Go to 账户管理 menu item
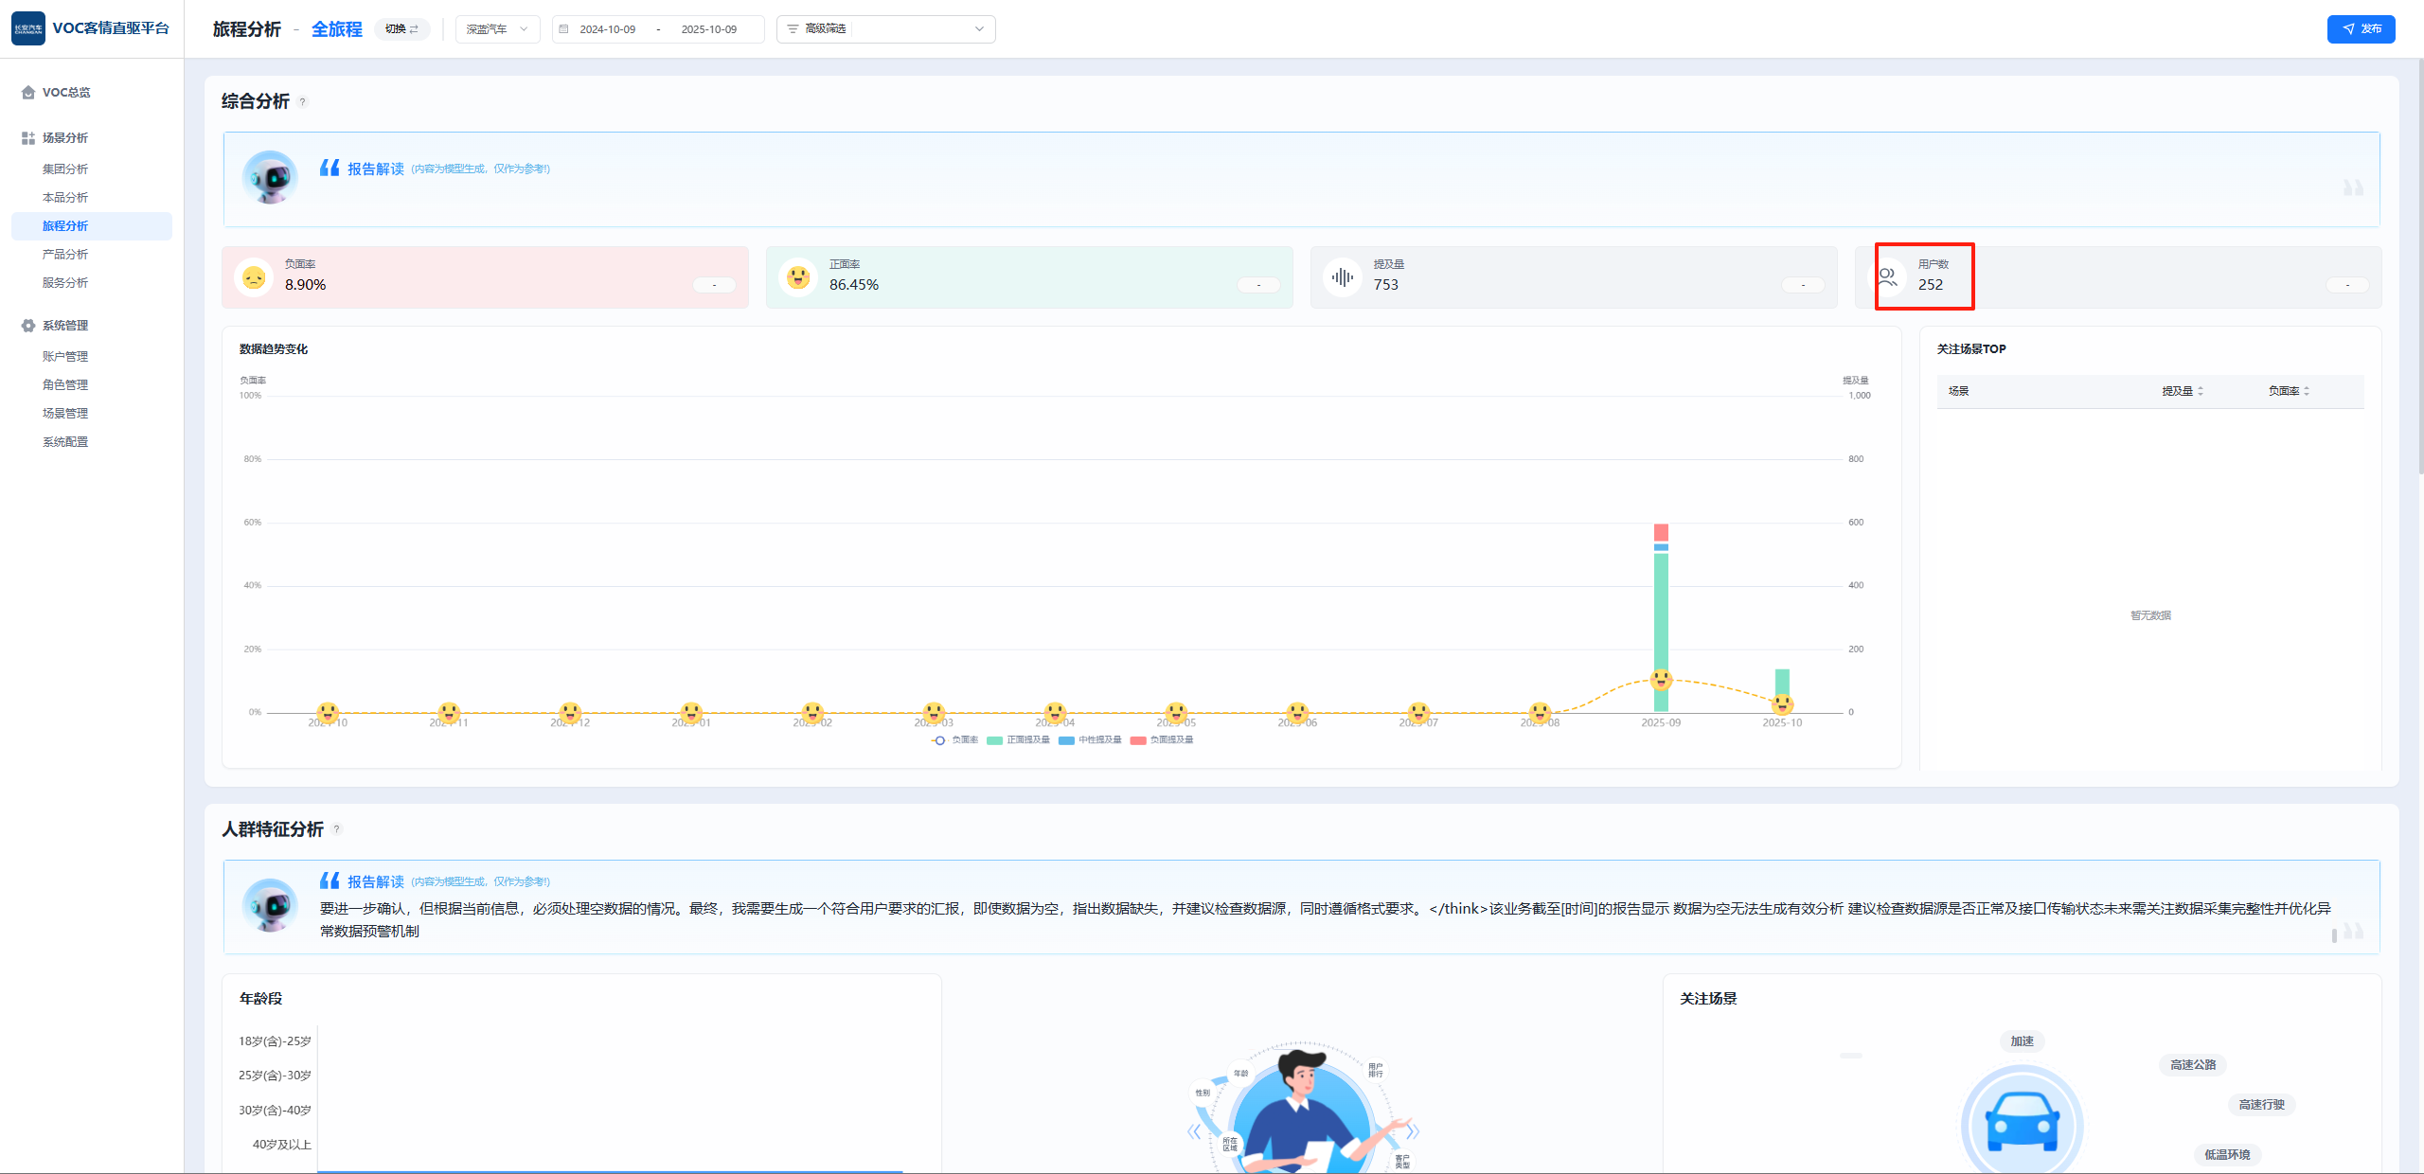The image size is (2424, 1174). (x=65, y=357)
